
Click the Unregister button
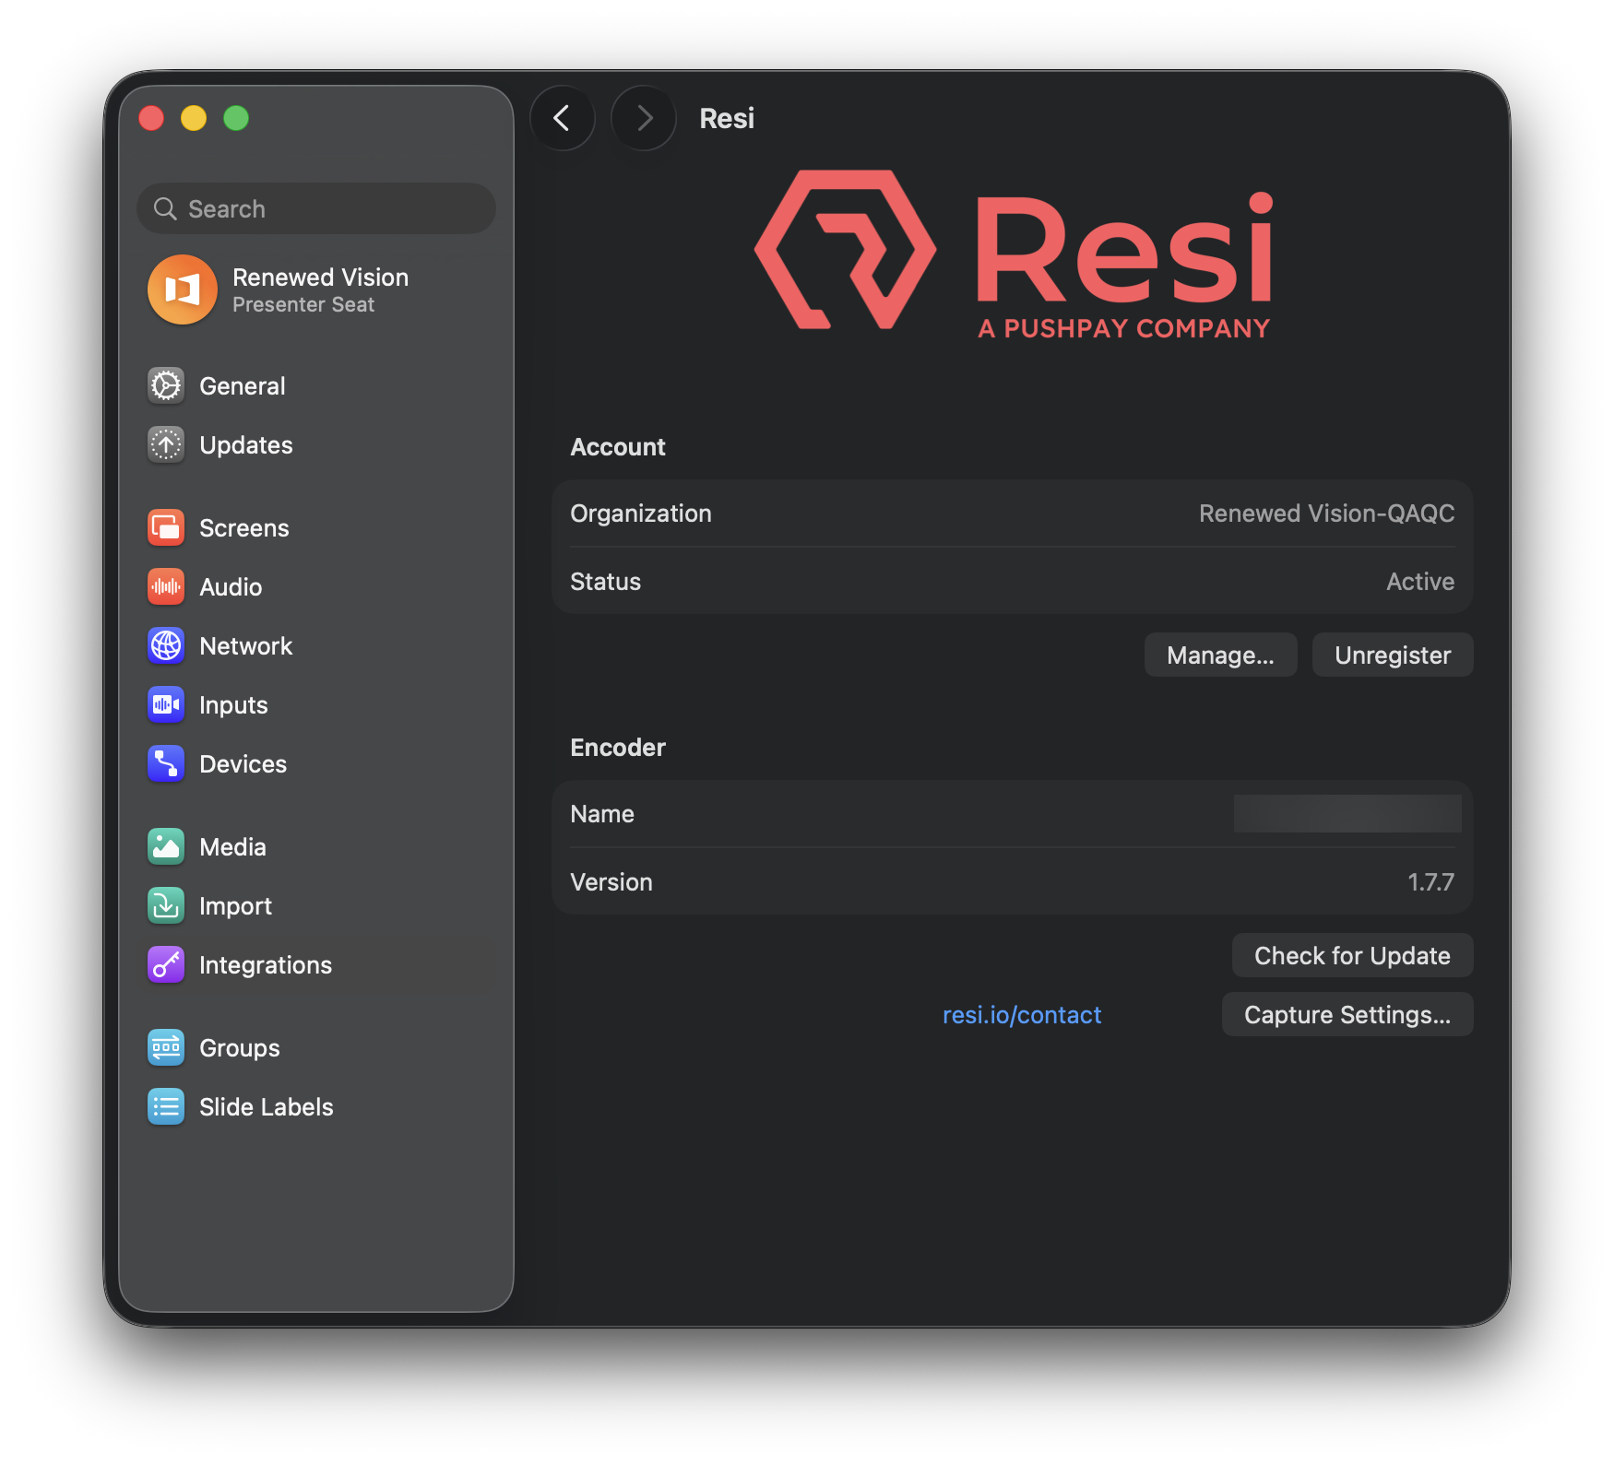pos(1393,655)
